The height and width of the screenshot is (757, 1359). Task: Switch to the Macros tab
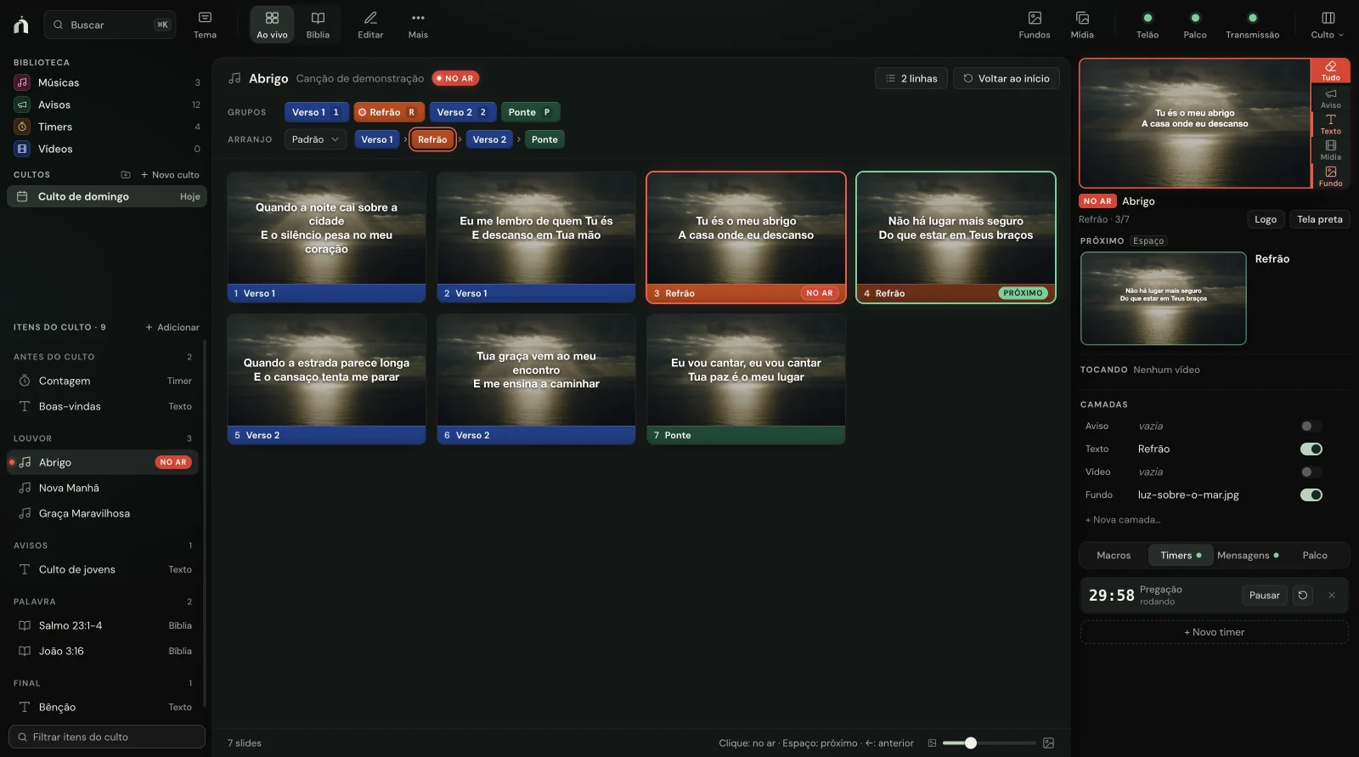(1114, 555)
